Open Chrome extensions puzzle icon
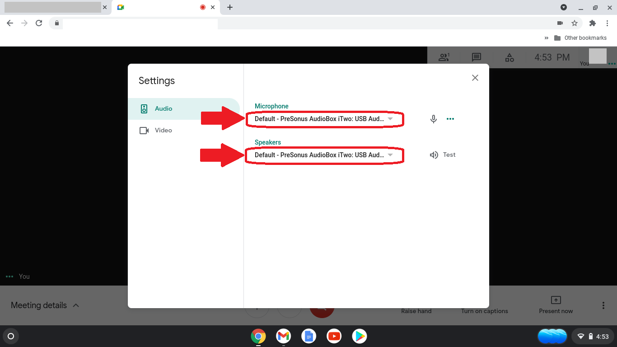The height and width of the screenshot is (347, 617). tap(593, 23)
